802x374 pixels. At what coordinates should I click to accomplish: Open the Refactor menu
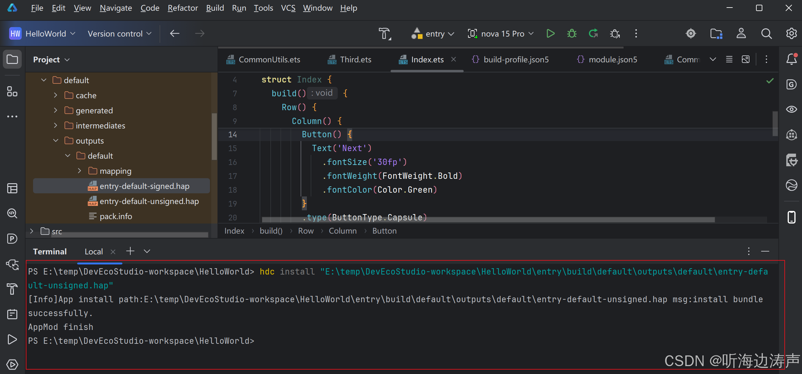tap(183, 8)
